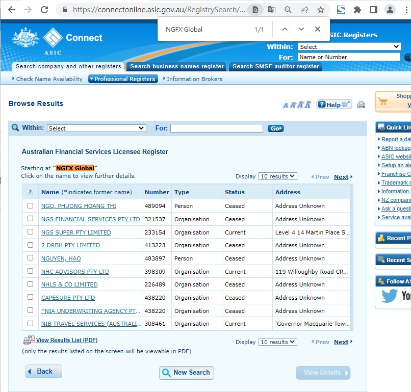The height and width of the screenshot is (392, 411).
Task: Bookmark this page with the star icon
Action: click(320, 10)
